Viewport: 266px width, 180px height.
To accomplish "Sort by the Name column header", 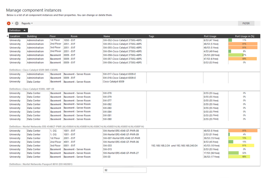I will 107,36.
